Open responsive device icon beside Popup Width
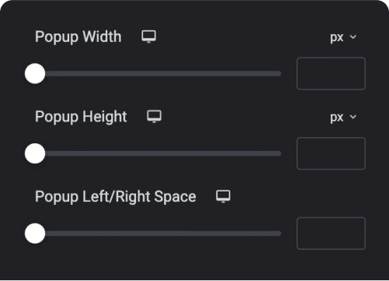389x281 pixels. tap(149, 37)
